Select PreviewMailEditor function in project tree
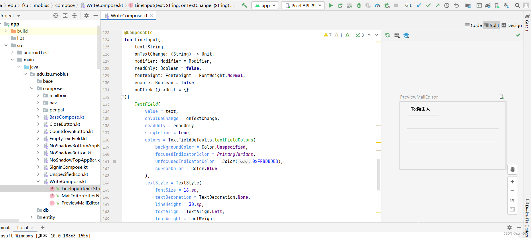Viewport: 531px width, 238px height. pyautogui.click(x=81, y=203)
